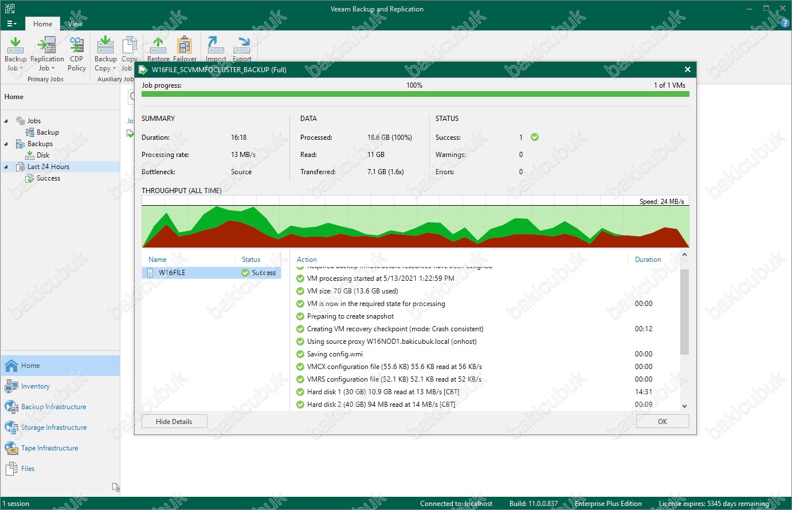Click the Backup Job ribbon icon

[x=15, y=45]
